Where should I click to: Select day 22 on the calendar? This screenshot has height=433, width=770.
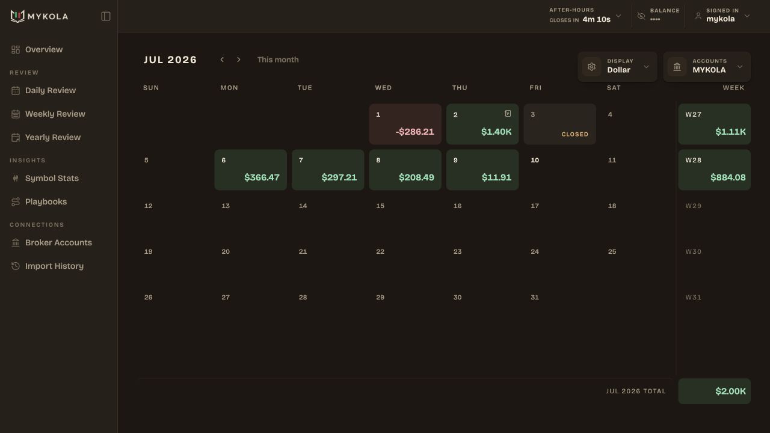tap(380, 251)
